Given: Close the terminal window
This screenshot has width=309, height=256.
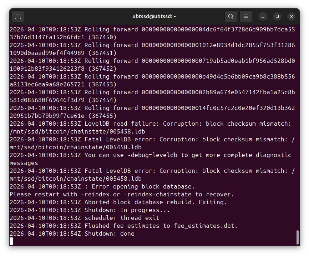Looking at the screenshot, I should 292,16.
